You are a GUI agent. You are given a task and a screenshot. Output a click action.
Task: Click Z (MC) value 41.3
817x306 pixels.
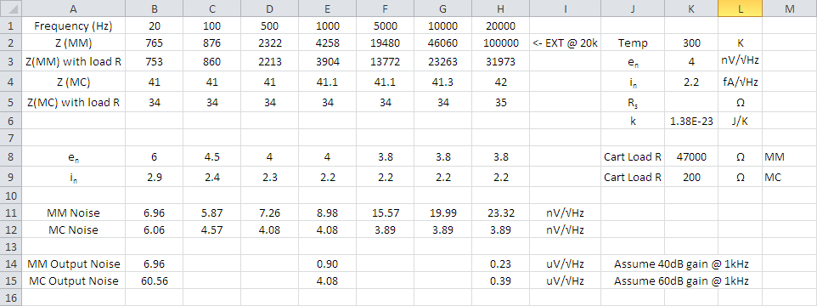(x=442, y=82)
